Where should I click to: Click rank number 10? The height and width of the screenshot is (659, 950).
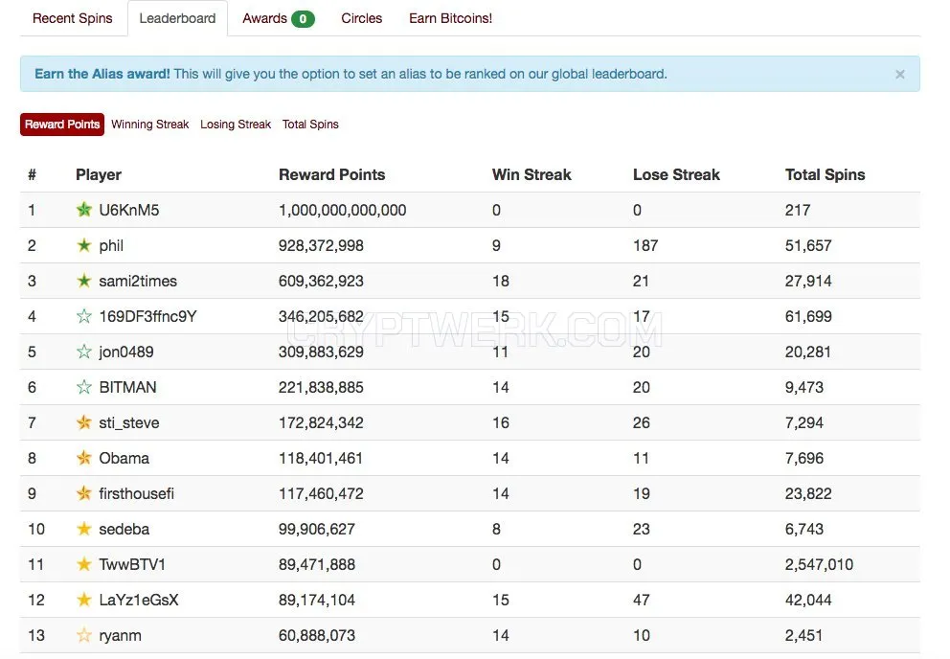pyautogui.click(x=36, y=530)
